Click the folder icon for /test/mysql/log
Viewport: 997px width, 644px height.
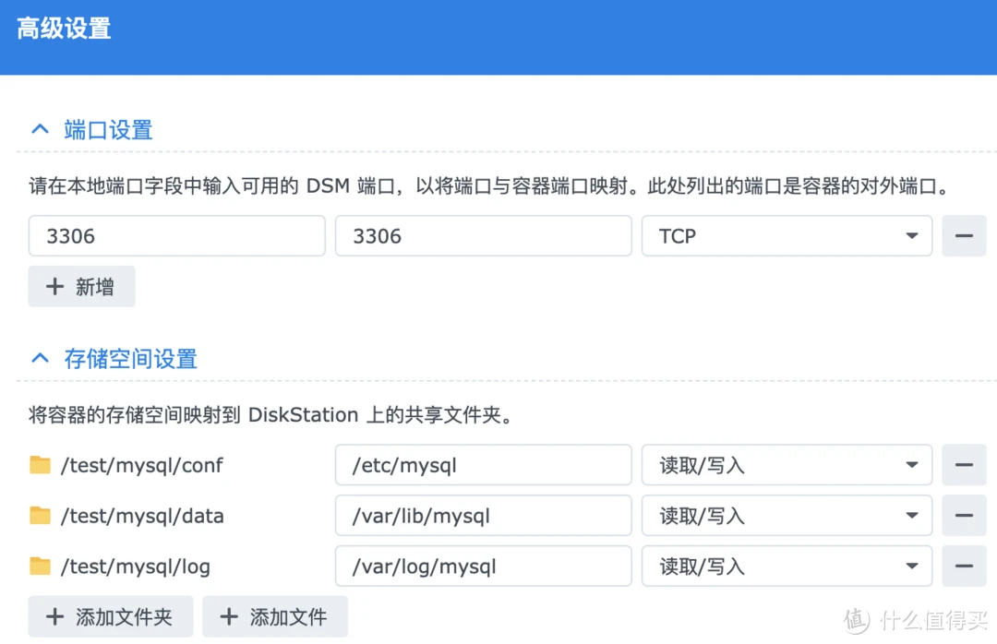click(40, 566)
